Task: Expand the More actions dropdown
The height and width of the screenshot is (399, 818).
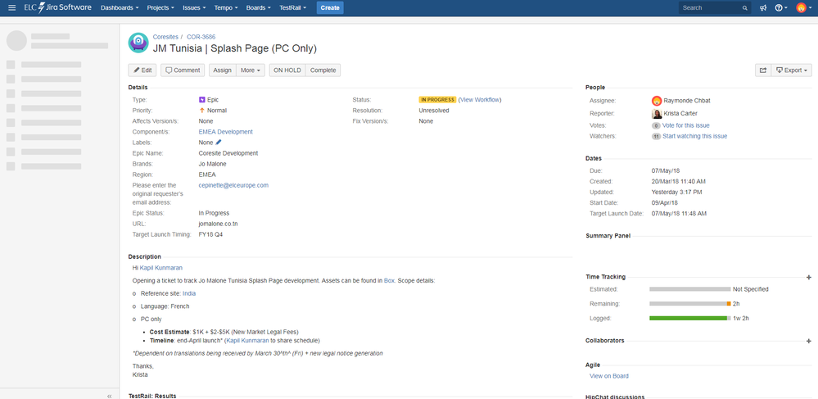Action: pos(251,70)
